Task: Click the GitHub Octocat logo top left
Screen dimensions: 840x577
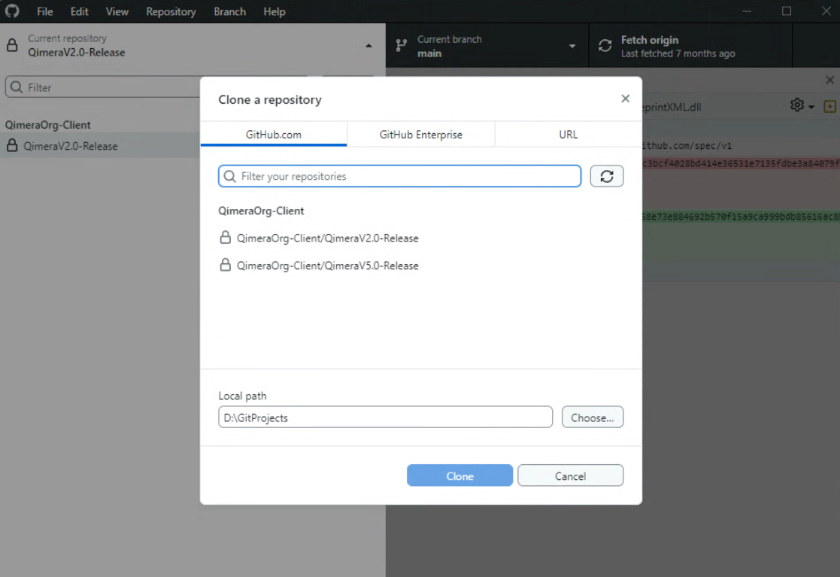Action: 11,11
